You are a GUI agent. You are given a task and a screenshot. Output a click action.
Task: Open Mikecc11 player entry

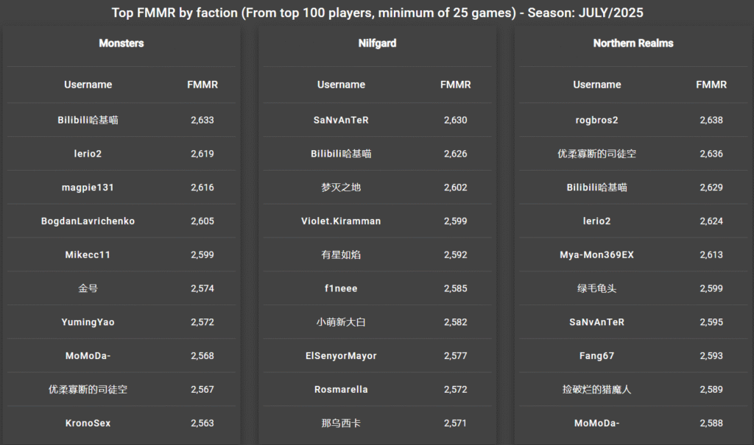pyautogui.click(x=88, y=254)
